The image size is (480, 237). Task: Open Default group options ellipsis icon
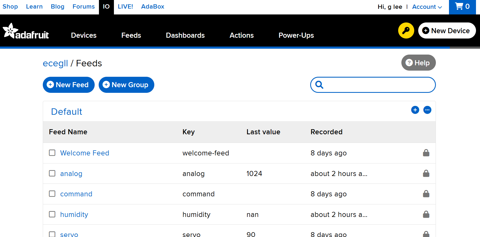[427, 110]
